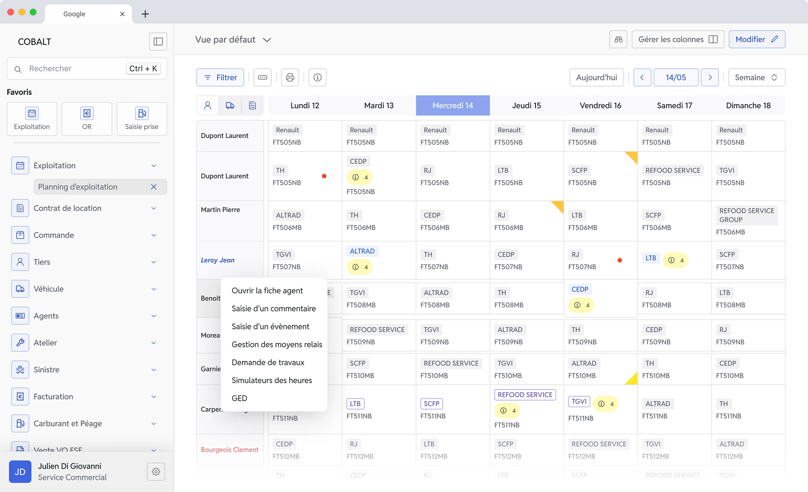This screenshot has width=808, height=492.
Task: Open the Semaine period selector
Action: click(x=757, y=77)
